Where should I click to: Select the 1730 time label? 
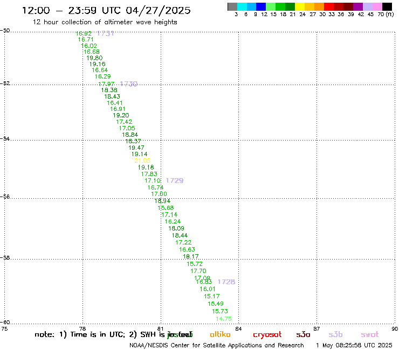[129, 84]
